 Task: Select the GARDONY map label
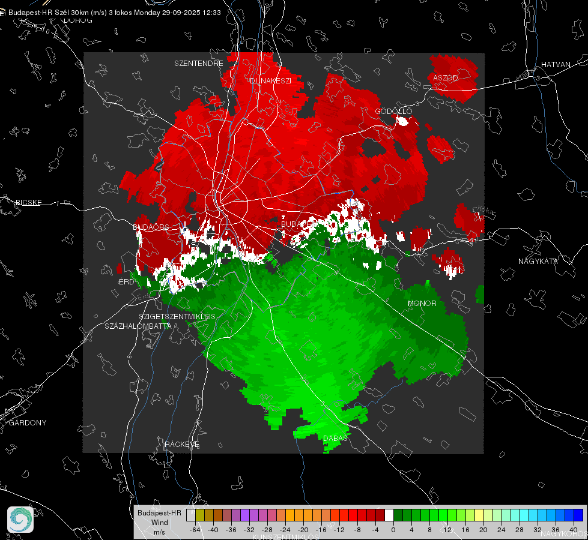point(28,423)
